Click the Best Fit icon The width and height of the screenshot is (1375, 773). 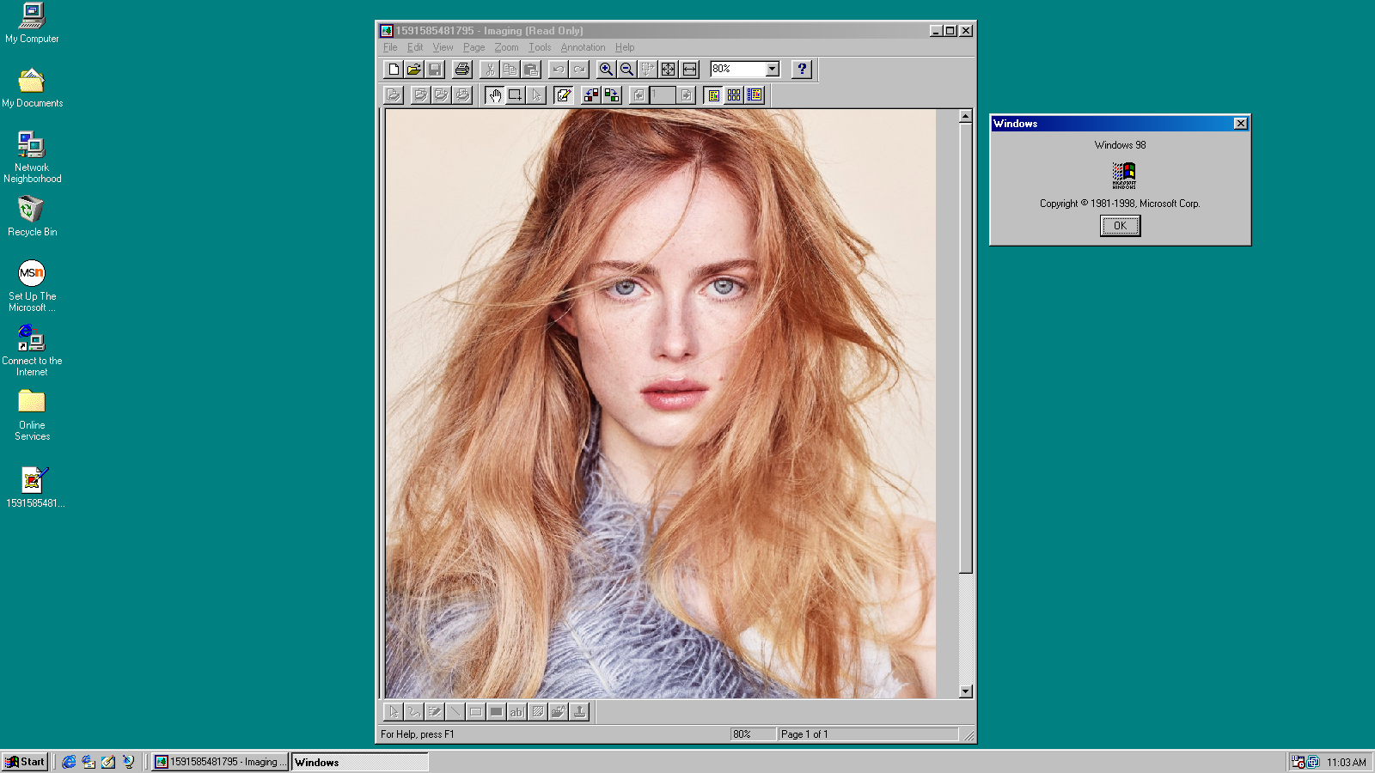[x=669, y=70]
